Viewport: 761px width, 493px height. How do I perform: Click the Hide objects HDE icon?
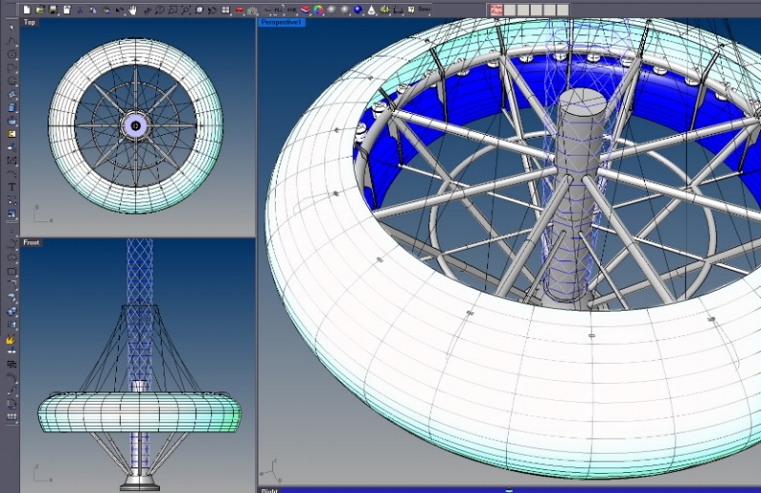pyautogui.click(x=292, y=9)
